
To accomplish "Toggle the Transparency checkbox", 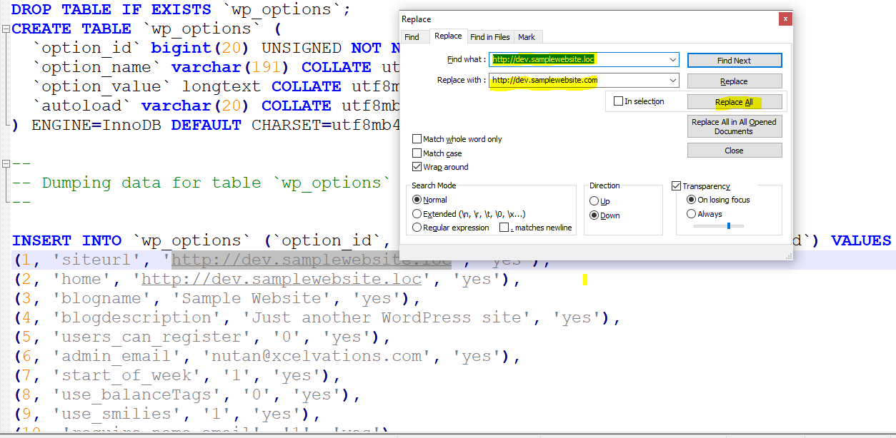I will 701,186.
